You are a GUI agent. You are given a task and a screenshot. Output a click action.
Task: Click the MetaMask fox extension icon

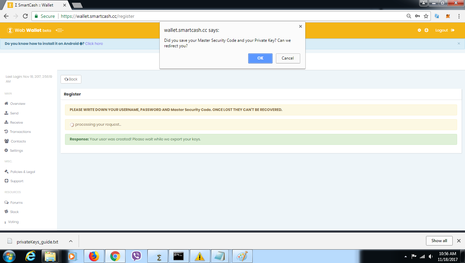click(448, 16)
